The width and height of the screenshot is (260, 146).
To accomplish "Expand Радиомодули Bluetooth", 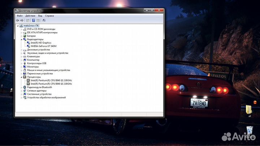I will (21, 87).
